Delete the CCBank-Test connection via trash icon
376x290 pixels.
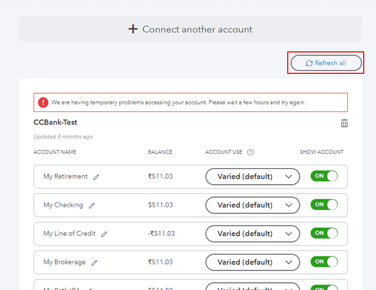(344, 123)
